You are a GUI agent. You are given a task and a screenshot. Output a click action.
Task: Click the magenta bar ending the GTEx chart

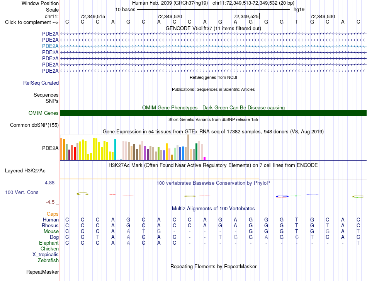pos(204,159)
